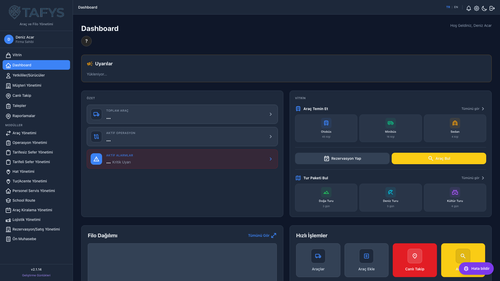Click the alarm warning triangle icon
This screenshot has height=281, width=500.
tap(96, 159)
